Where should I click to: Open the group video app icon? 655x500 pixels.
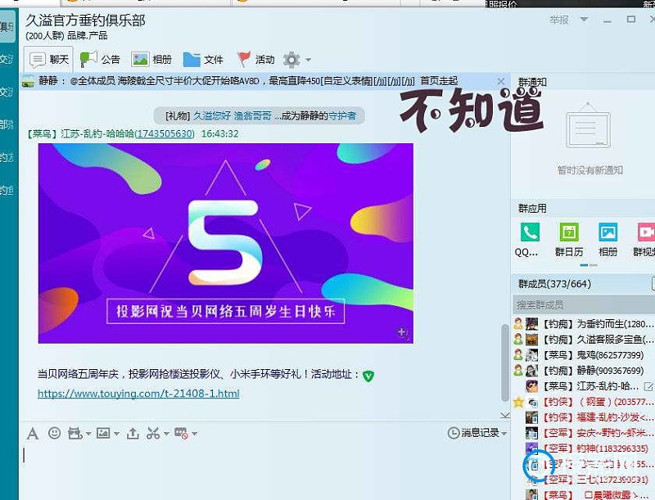click(x=646, y=232)
